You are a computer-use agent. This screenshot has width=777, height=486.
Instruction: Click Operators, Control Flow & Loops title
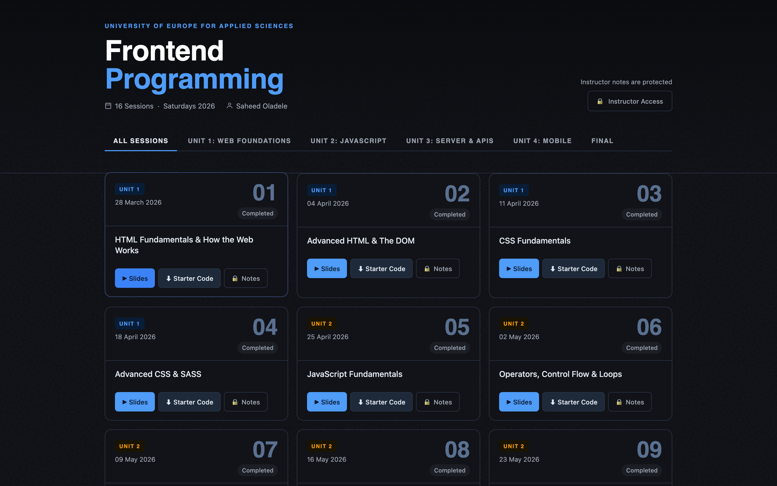[560, 374]
